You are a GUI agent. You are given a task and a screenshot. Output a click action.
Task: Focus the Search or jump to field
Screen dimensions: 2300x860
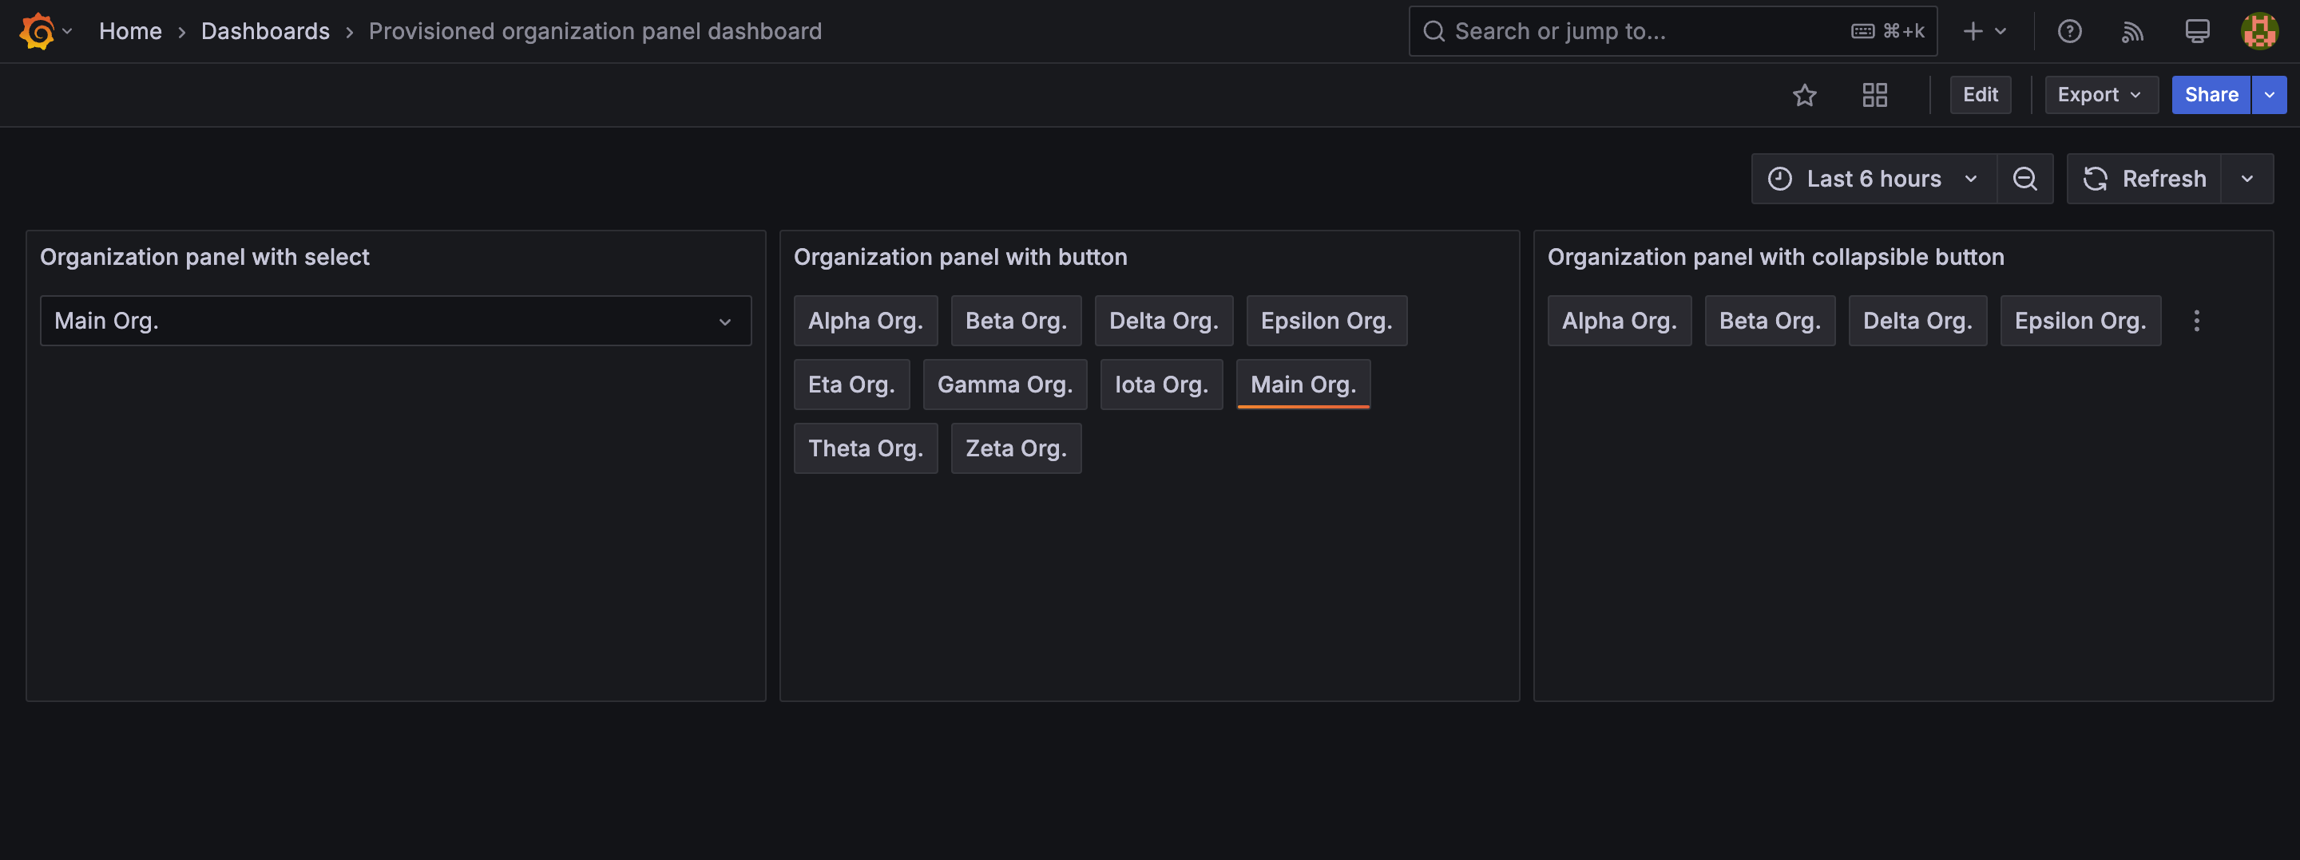coord(1672,31)
